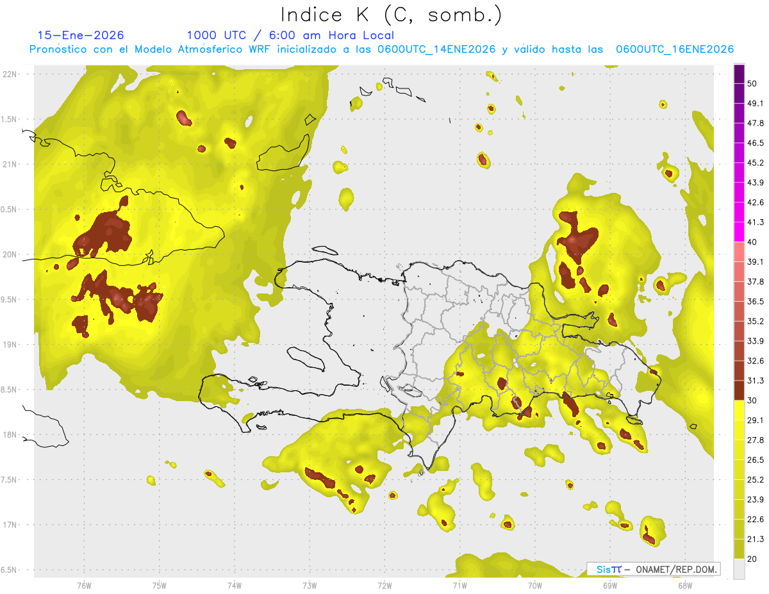Click the '31.3' color scale value
Image resolution: width=769 pixels, height=594 pixels.
click(x=755, y=381)
